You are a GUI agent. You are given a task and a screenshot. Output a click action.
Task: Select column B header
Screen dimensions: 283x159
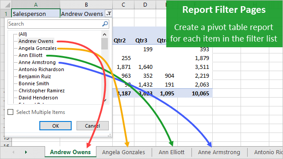click(x=86, y=5)
